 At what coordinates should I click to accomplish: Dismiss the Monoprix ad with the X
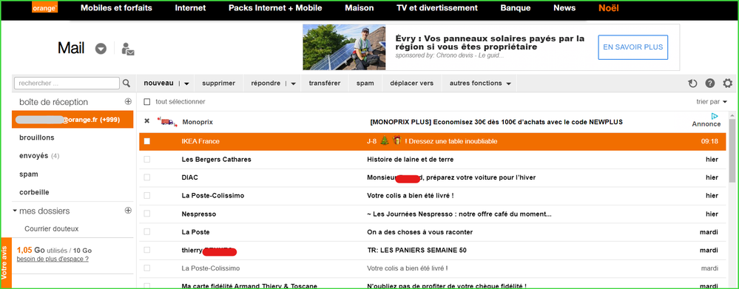(146, 121)
